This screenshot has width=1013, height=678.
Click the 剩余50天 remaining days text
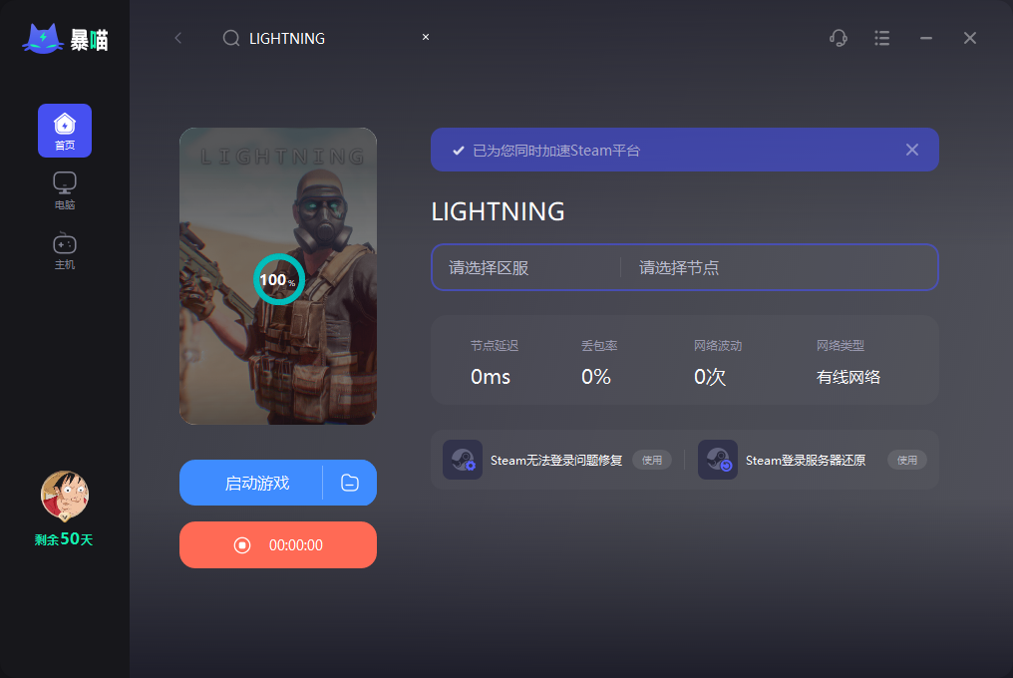tap(64, 539)
